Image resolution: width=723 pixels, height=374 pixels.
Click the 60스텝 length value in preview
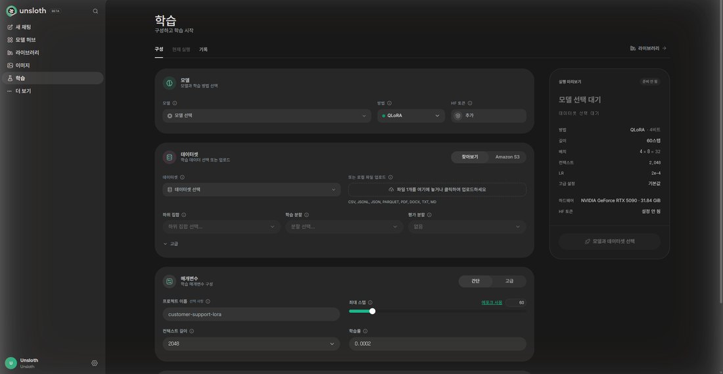[x=653, y=141]
